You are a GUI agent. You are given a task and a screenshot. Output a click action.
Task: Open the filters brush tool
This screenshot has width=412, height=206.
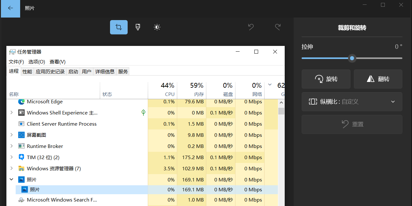click(x=138, y=27)
